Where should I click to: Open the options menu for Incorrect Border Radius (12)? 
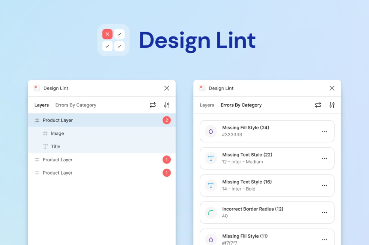pyautogui.click(x=324, y=213)
